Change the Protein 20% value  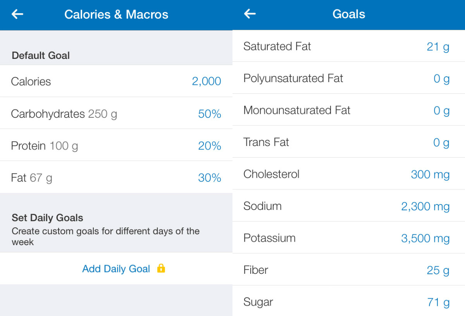[x=210, y=146]
